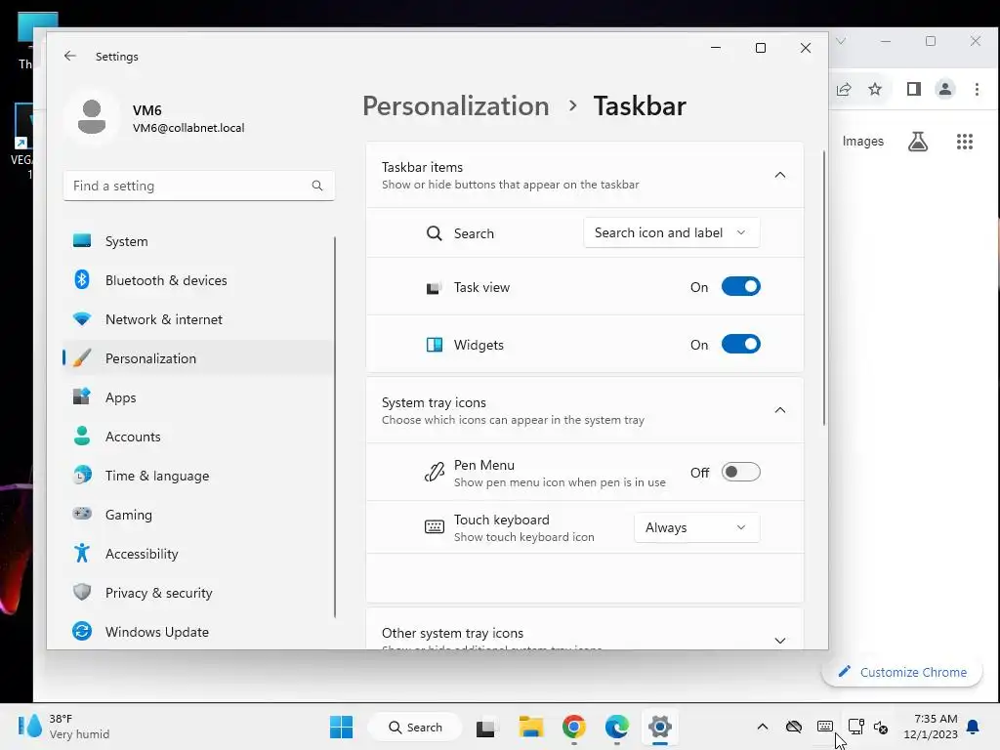
Task: Click the Network wifi icon in sidebar
Action: click(x=82, y=319)
